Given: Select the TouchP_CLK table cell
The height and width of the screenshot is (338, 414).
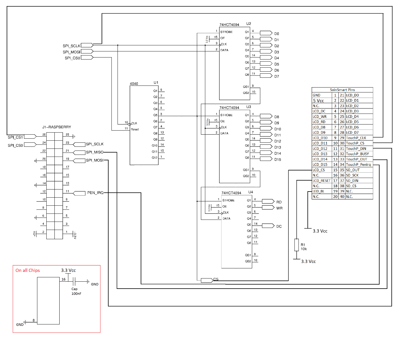Looking at the screenshot, I should pos(359,138).
